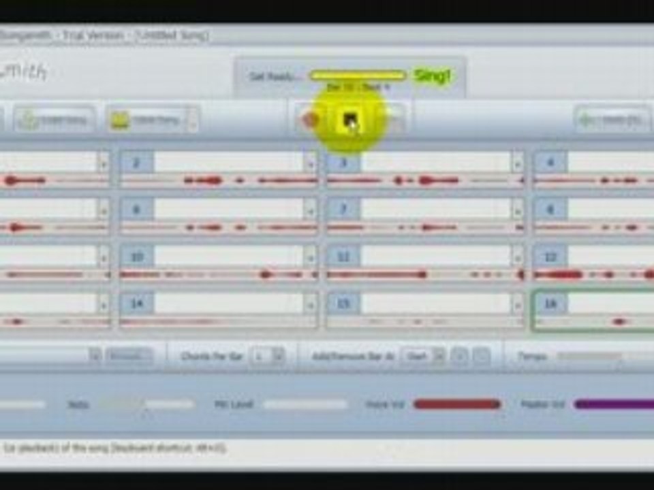The width and height of the screenshot is (654, 490).
Task: Click the Browse button beside style selector
Action: (129, 356)
